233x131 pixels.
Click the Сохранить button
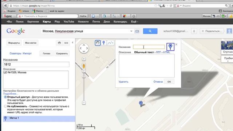coord(62,53)
